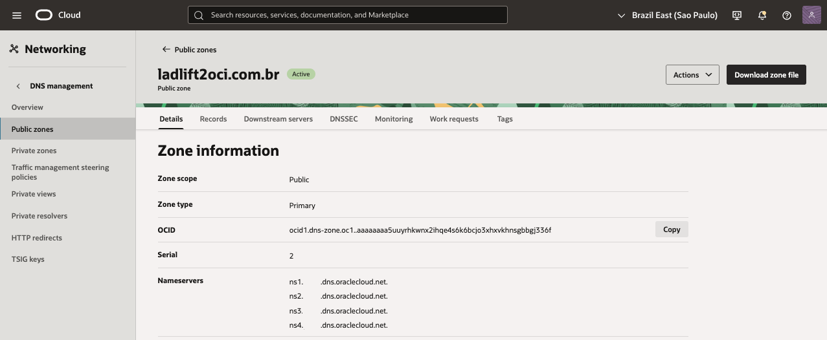Click the Serial value 2
This screenshot has height=340, width=827.
pos(291,256)
